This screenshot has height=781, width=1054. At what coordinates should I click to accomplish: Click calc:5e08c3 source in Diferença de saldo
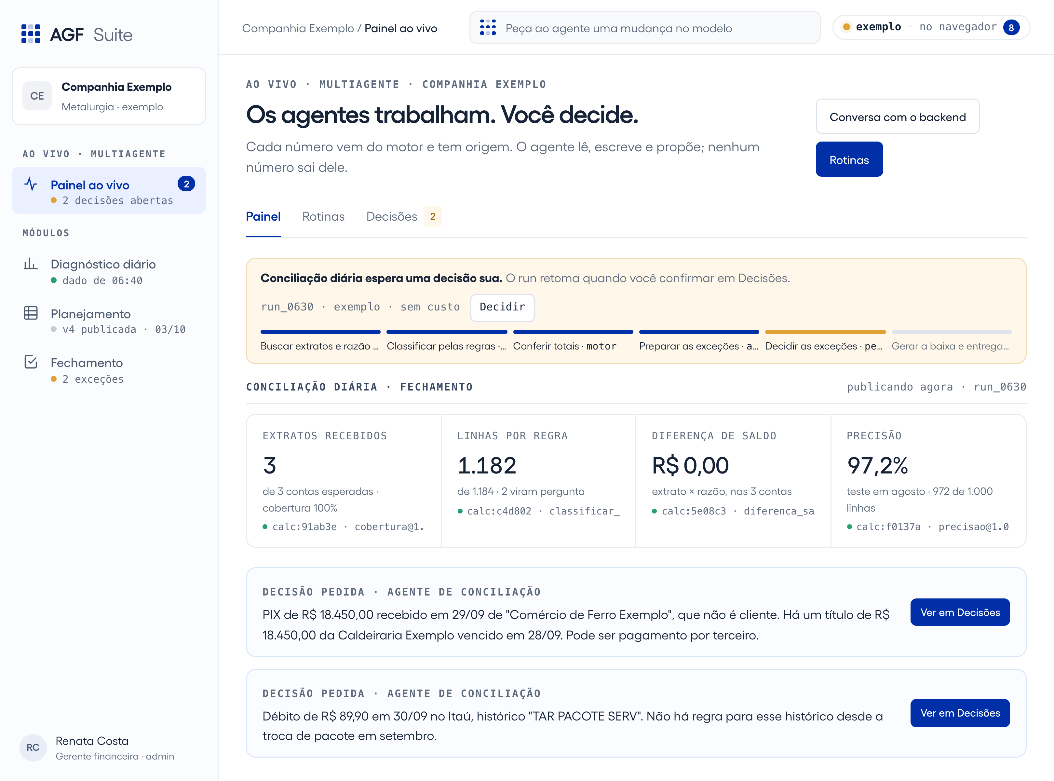[x=733, y=511]
